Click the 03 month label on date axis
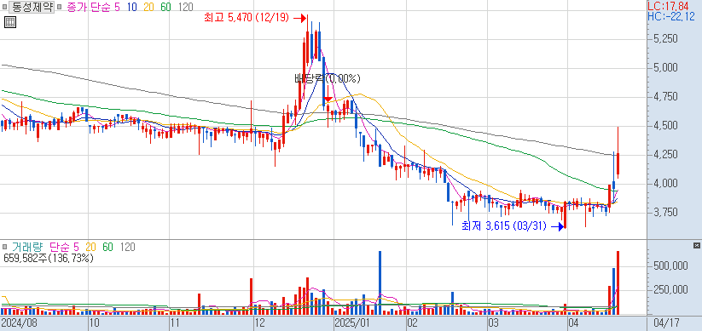The width and height of the screenshot is (702, 331). pyautogui.click(x=493, y=322)
